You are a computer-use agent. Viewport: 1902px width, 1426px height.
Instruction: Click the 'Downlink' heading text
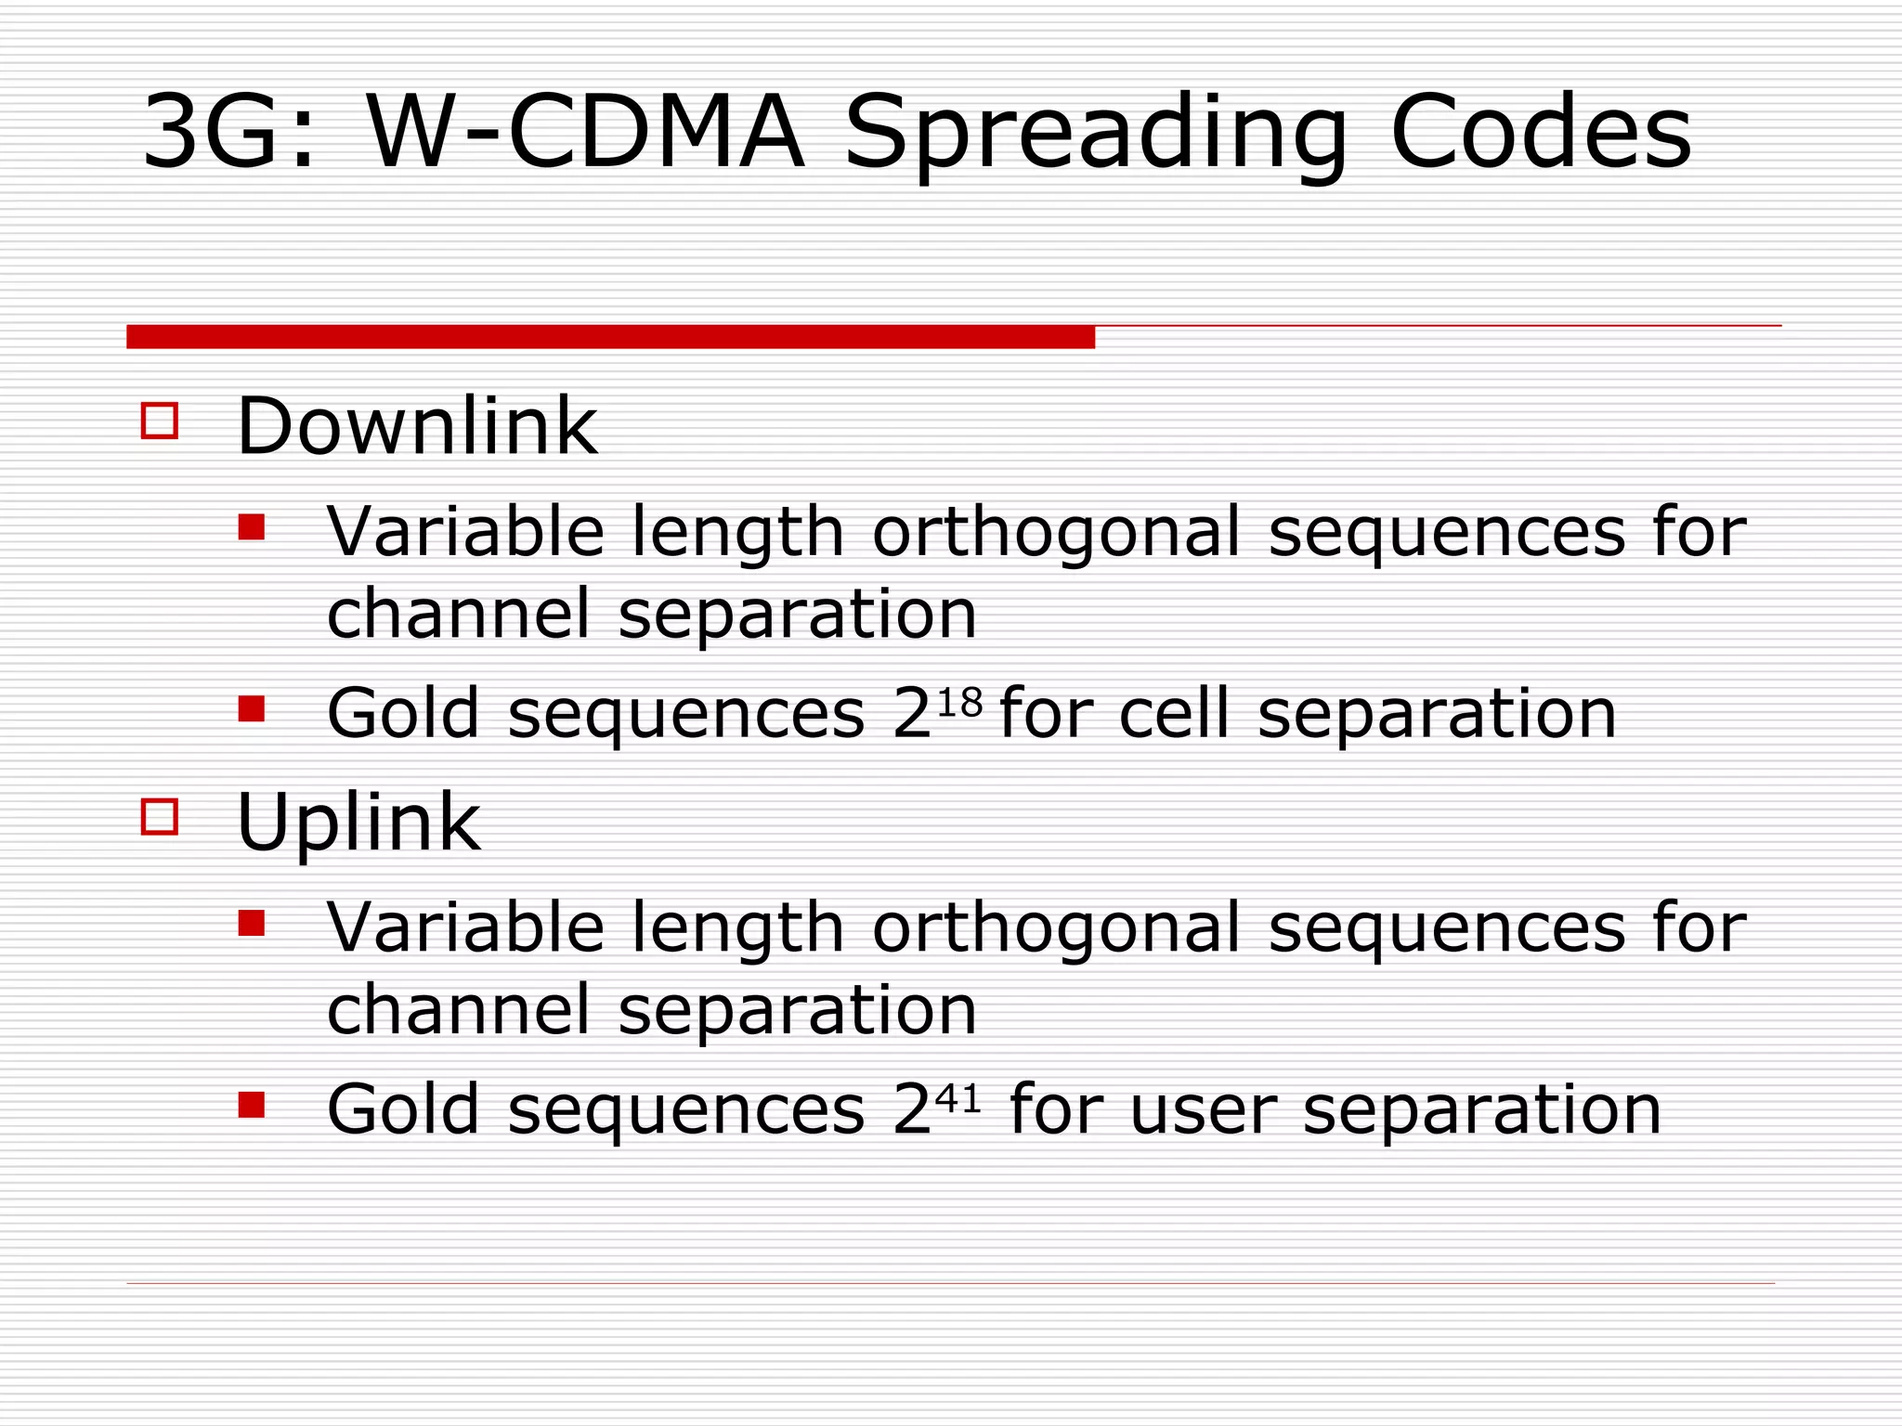(416, 427)
